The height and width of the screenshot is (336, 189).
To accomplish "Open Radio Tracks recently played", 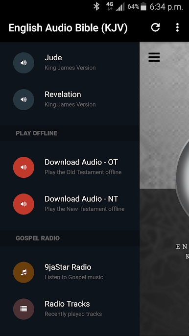I will [70, 309].
